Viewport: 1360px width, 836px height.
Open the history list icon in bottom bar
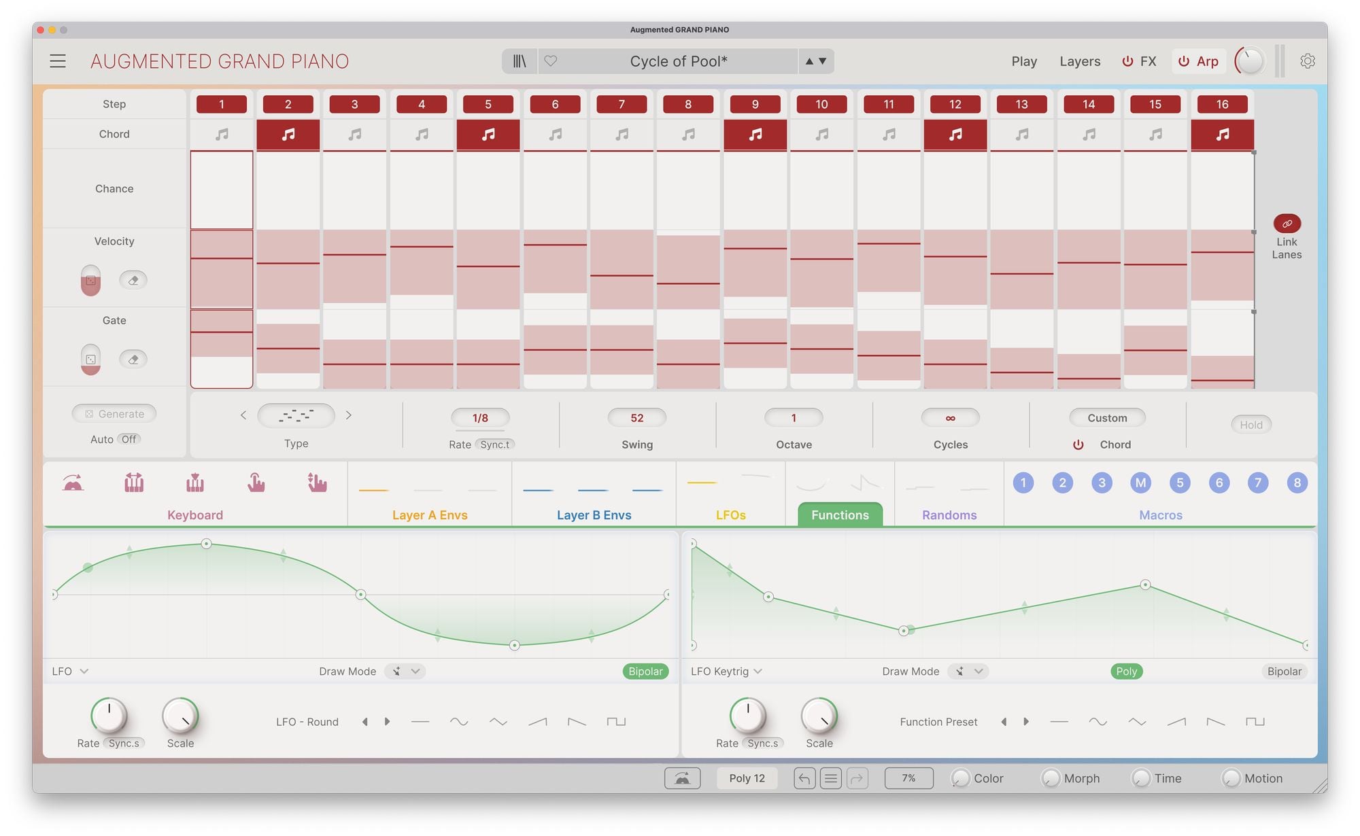tap(830, 778)
